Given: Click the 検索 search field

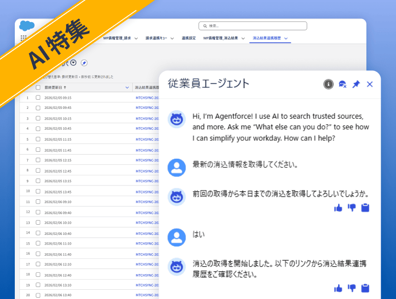Looking at the screenshot, I should [253, 26].
